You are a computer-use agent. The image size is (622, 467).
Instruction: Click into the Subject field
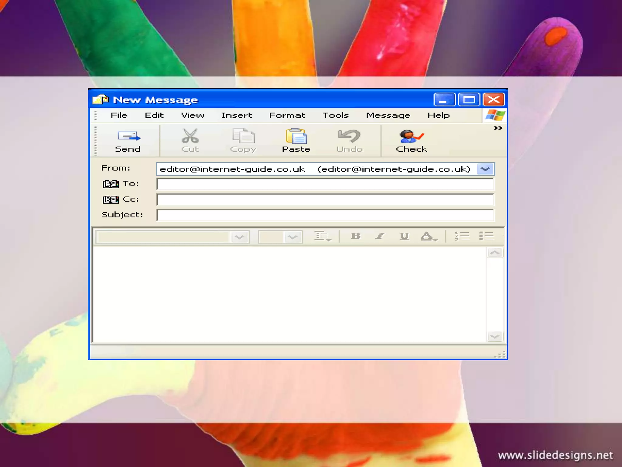(325, 215)
